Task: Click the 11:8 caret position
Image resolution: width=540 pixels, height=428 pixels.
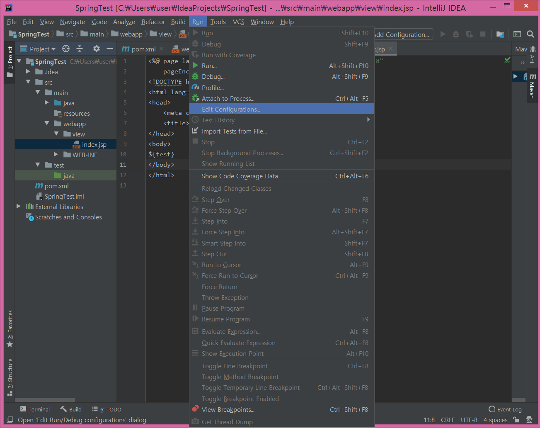Action: (429, 420)
